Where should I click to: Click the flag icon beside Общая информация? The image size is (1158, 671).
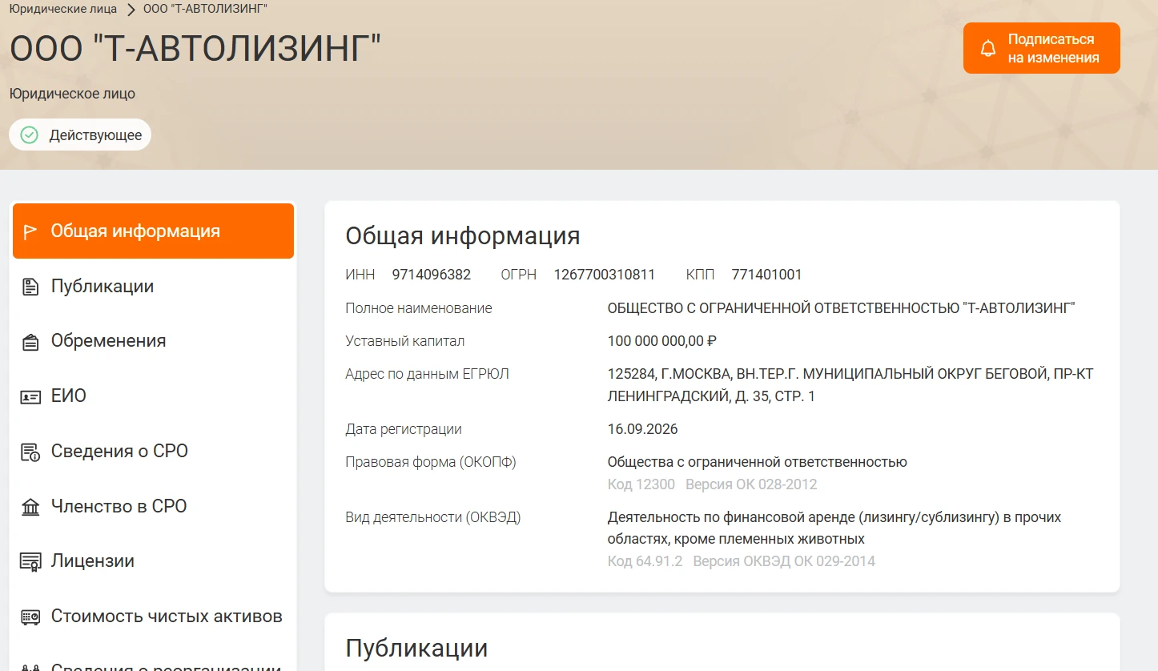30,232
